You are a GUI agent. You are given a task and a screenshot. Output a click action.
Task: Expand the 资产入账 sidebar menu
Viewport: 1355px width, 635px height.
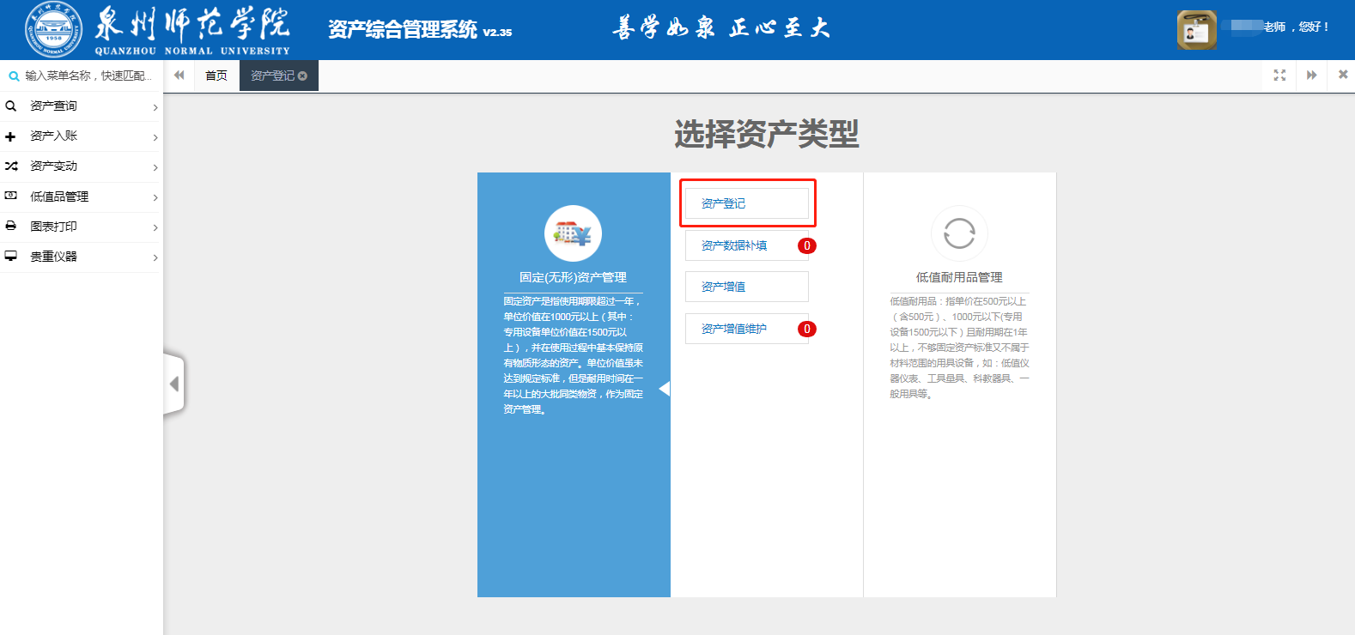click(x=81, y=136)
